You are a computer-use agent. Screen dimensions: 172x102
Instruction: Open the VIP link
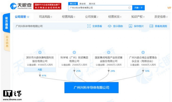click(x=169, y=8)
